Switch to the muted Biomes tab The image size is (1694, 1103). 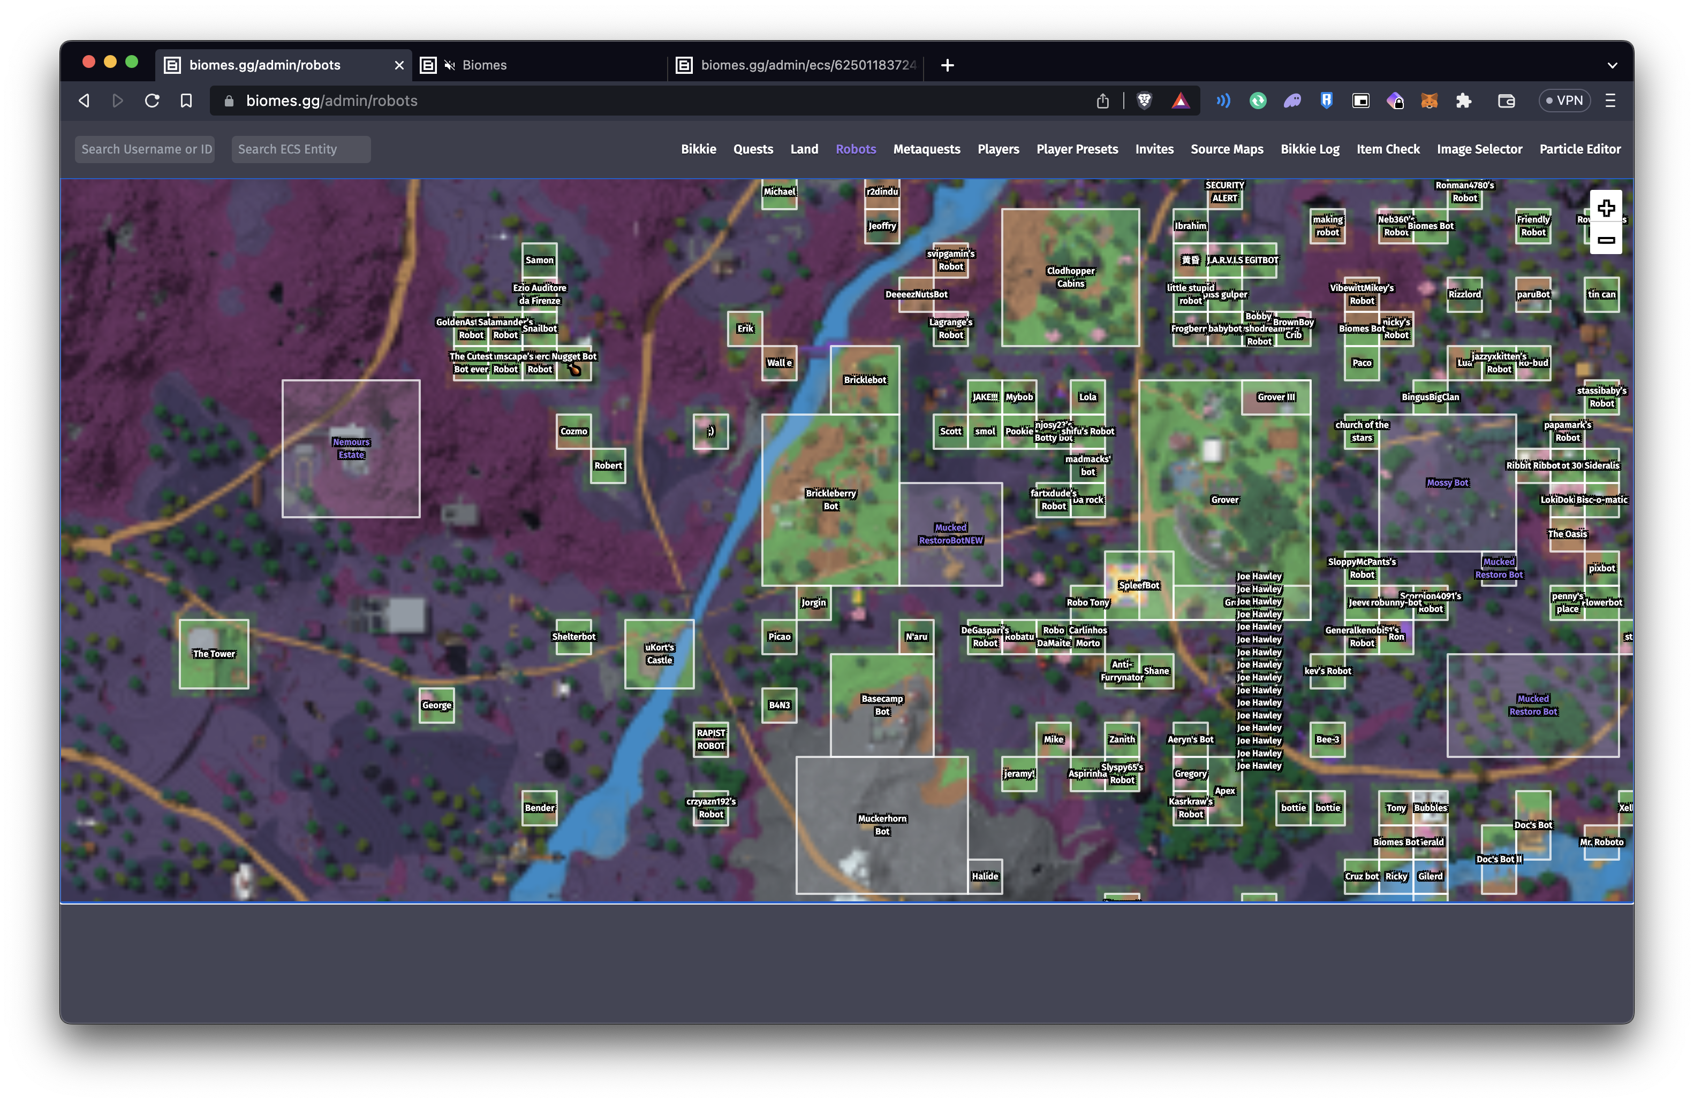[484, 65]
